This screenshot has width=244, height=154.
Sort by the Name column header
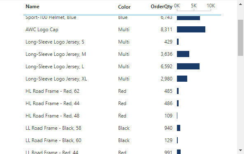pos(33,7)
